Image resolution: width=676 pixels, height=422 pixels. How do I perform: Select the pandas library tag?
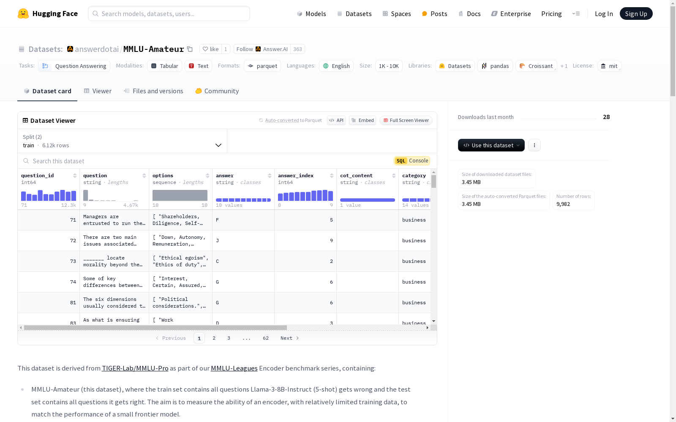(495, 66)
